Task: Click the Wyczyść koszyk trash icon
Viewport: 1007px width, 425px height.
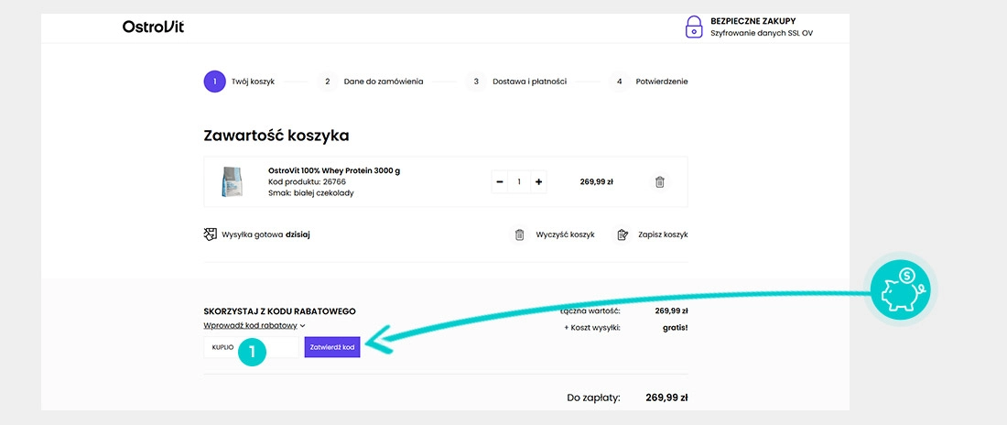Action: pyautogui.click(x=520, y=234)
